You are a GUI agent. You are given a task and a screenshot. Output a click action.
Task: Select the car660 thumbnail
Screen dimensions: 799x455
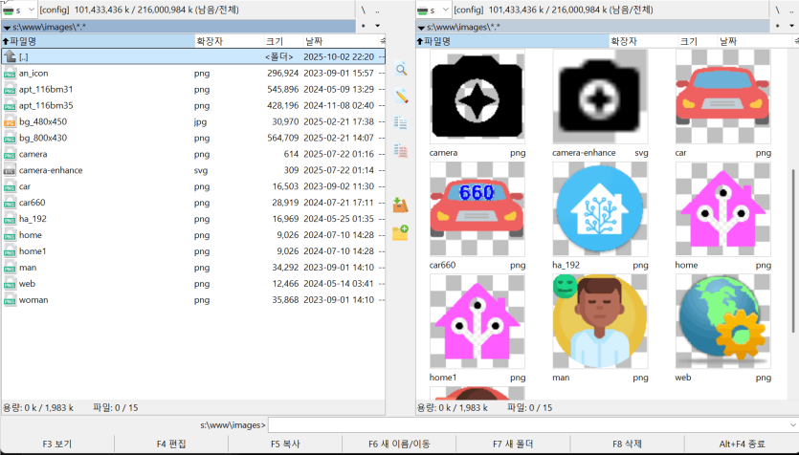[x=477, y=208]
